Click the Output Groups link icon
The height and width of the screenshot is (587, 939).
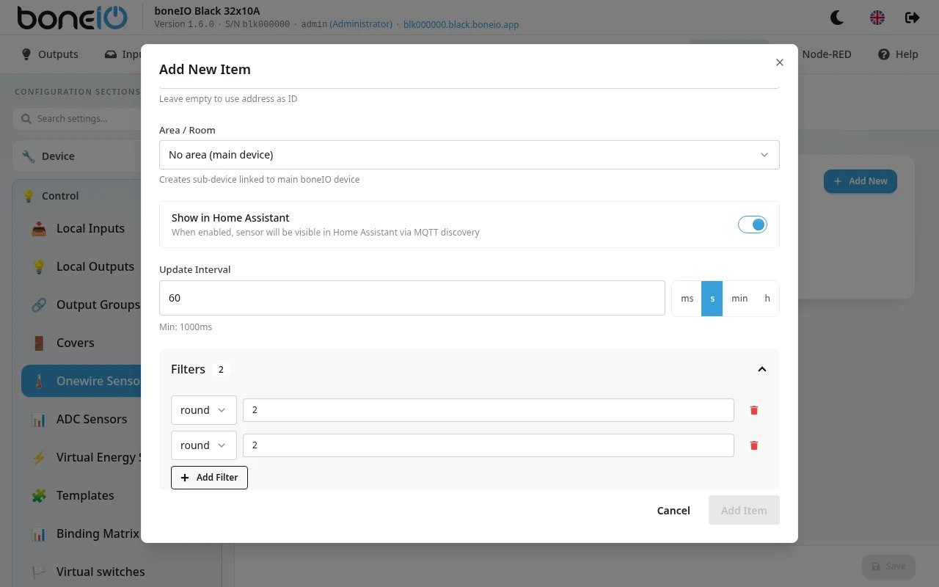click(x=39, y=305)
